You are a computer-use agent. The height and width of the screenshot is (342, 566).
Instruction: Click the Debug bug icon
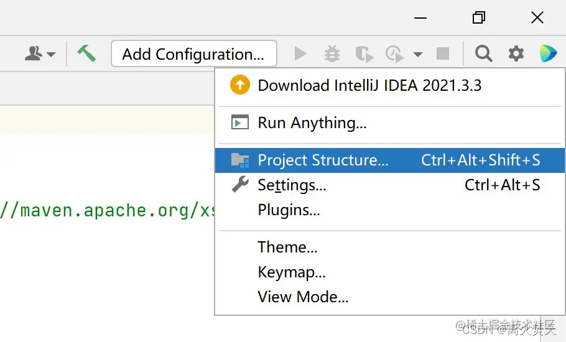coord(332,53)
